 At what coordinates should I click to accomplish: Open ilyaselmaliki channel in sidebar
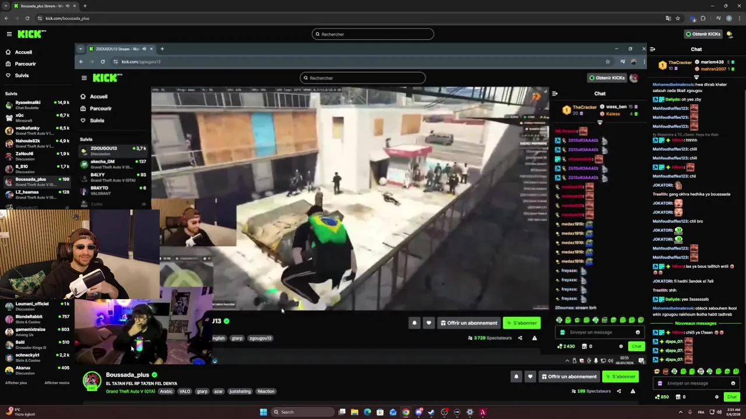pyautogui.click(x=37, y=105)
